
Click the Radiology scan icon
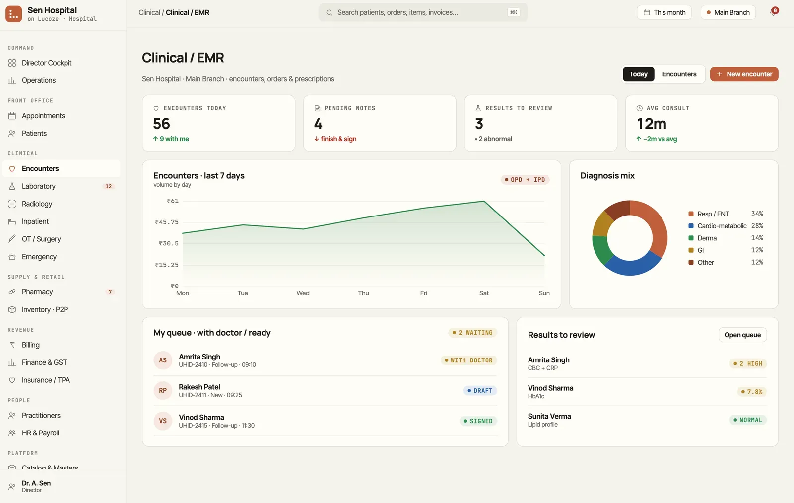click(x=12, y=204)
